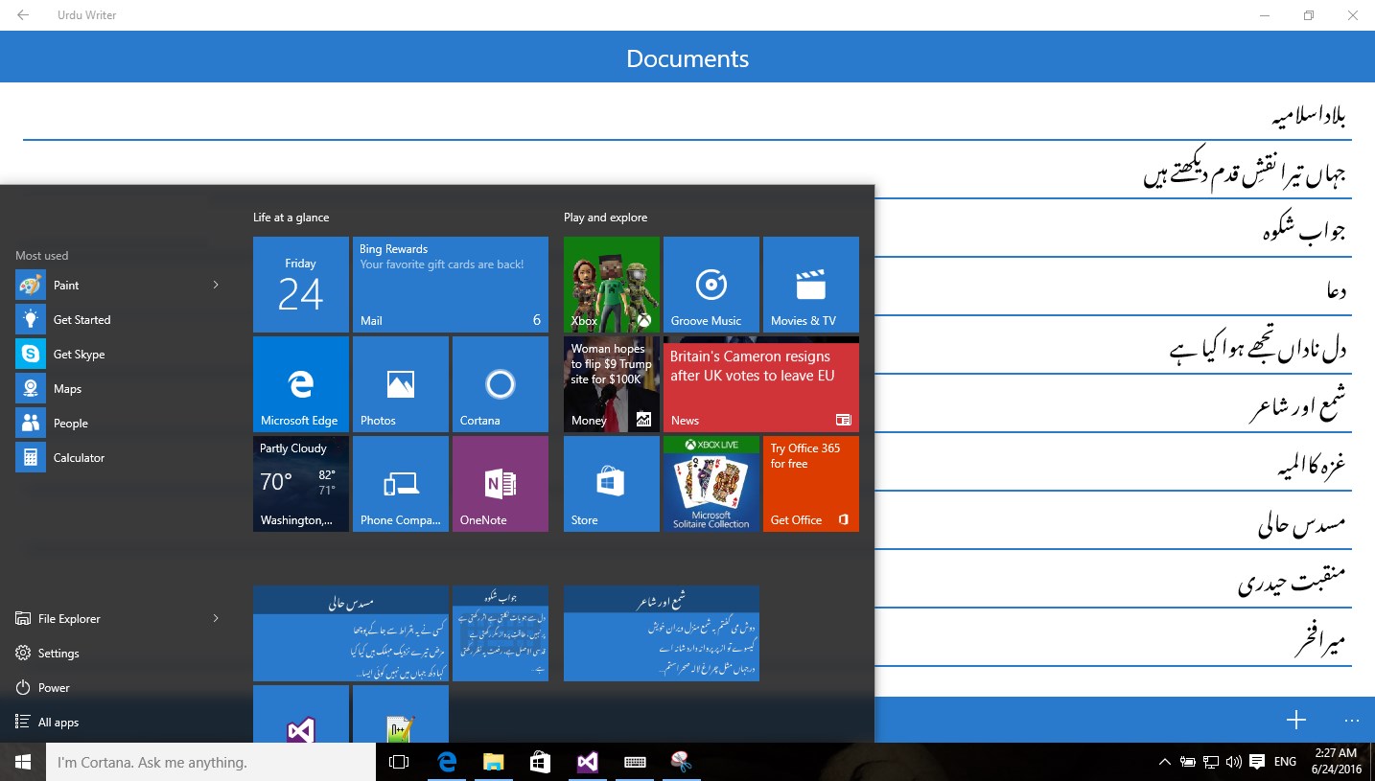Viewport: 1375px width, 781px height.
Task: Check the battery icon in system tray
Action: (x=1188, y=762)
